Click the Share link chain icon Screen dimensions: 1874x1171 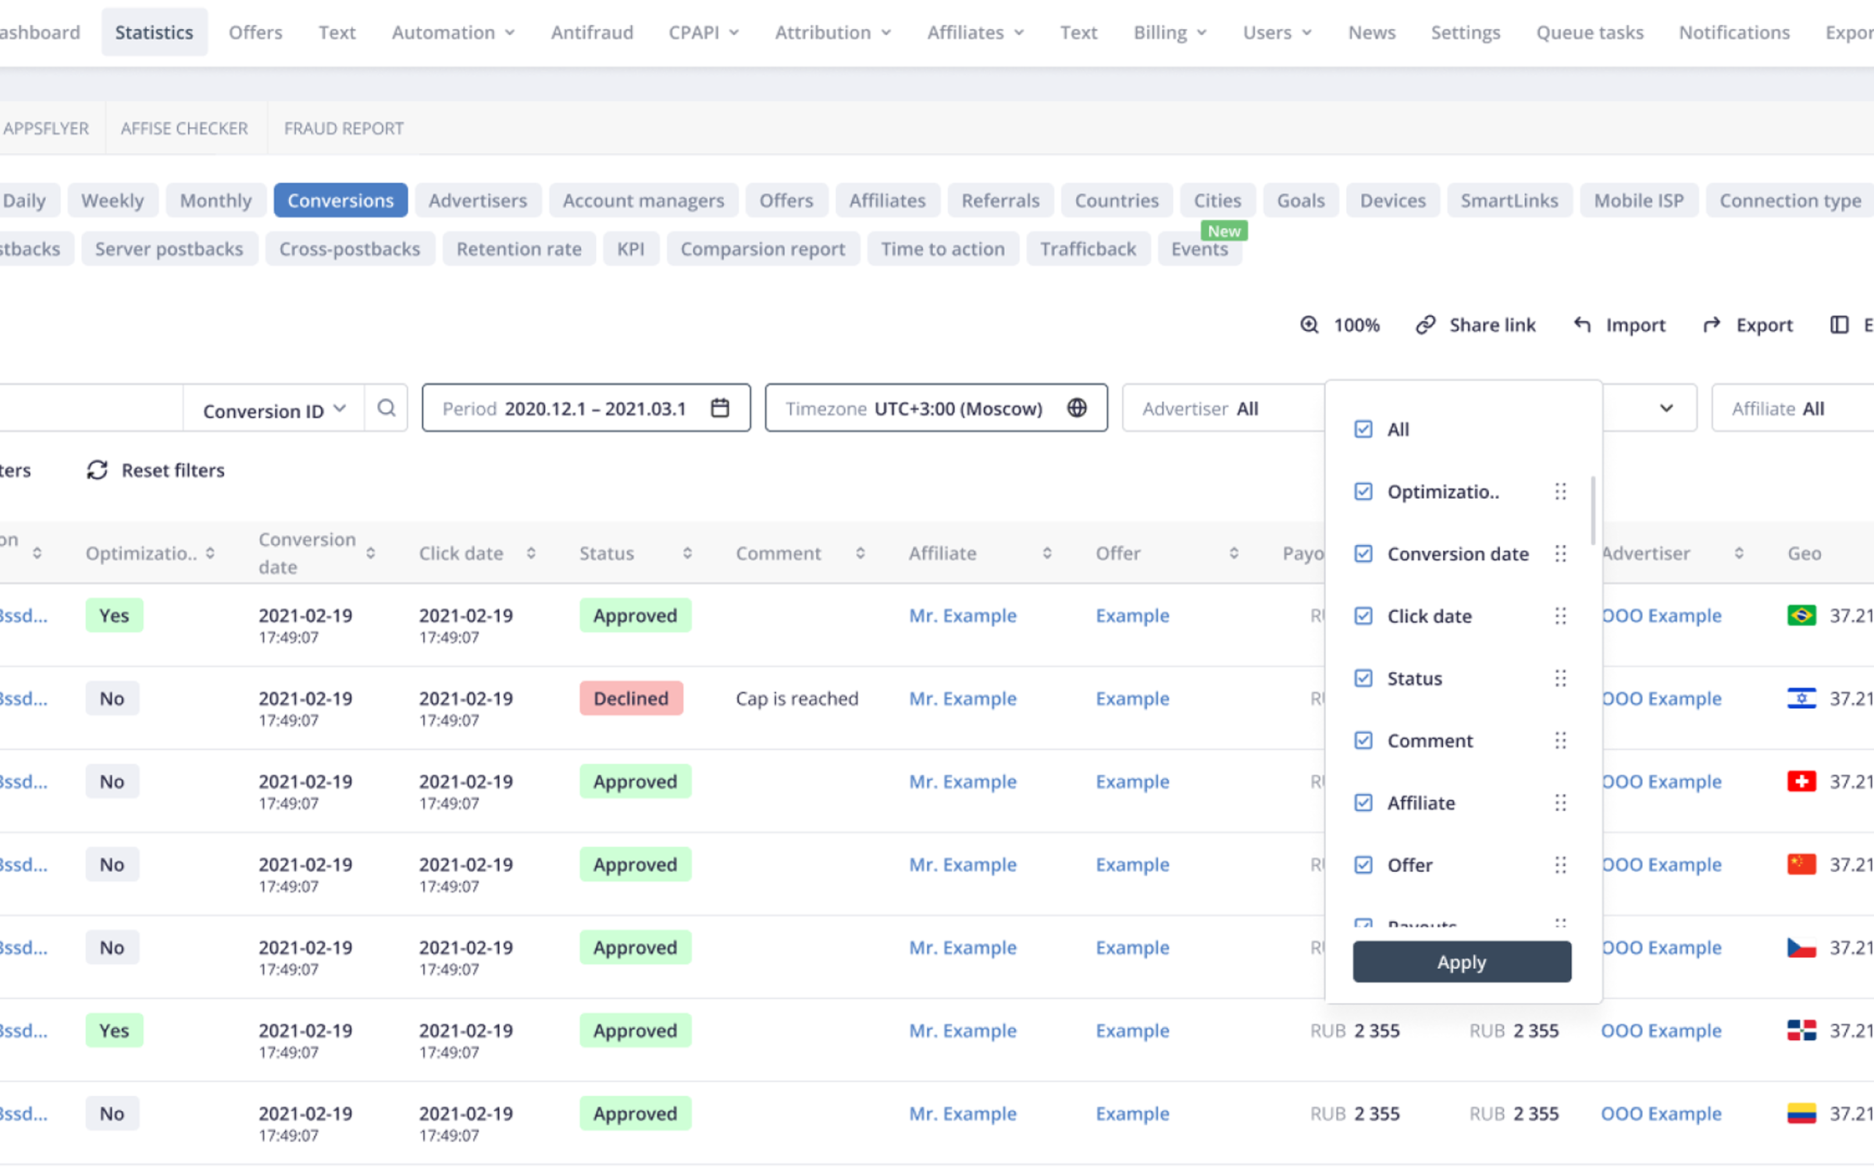pos(1426,325)
